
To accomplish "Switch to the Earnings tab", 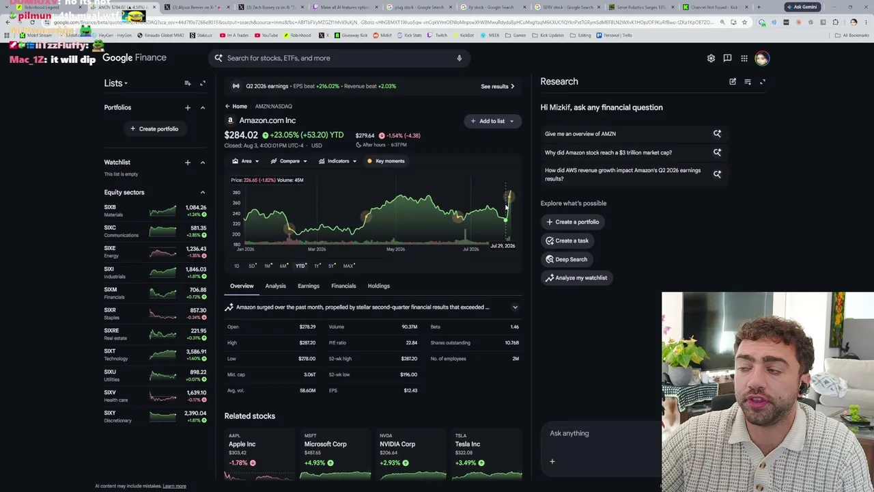I will [309, 286].
